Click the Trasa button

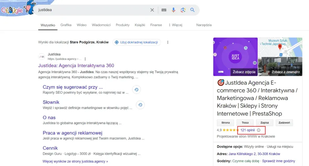tap(245, 123)
